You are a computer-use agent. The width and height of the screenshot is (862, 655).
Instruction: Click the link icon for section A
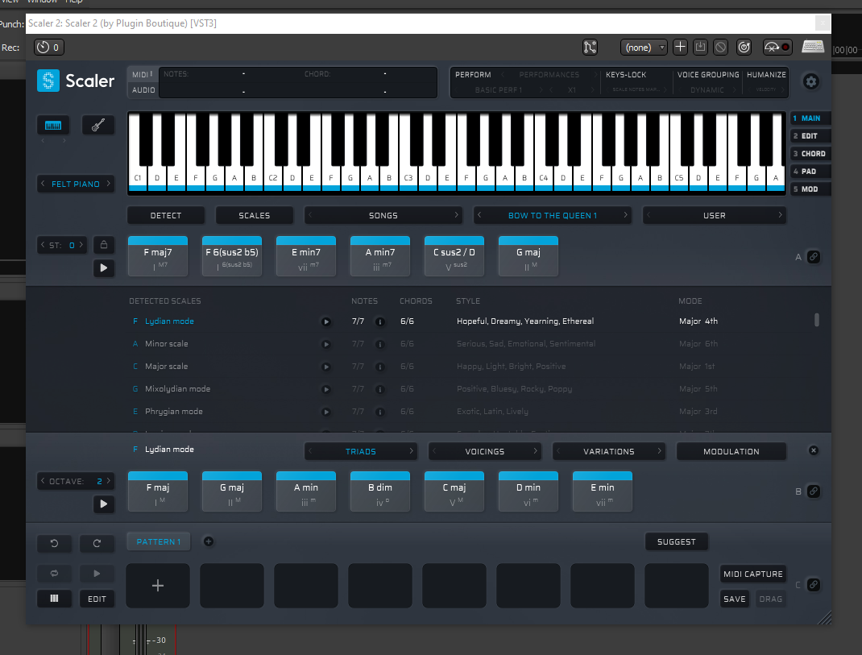tap(813, 257)
